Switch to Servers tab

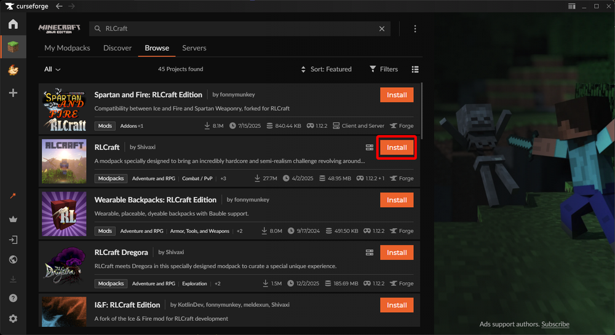tap(194, 48)
